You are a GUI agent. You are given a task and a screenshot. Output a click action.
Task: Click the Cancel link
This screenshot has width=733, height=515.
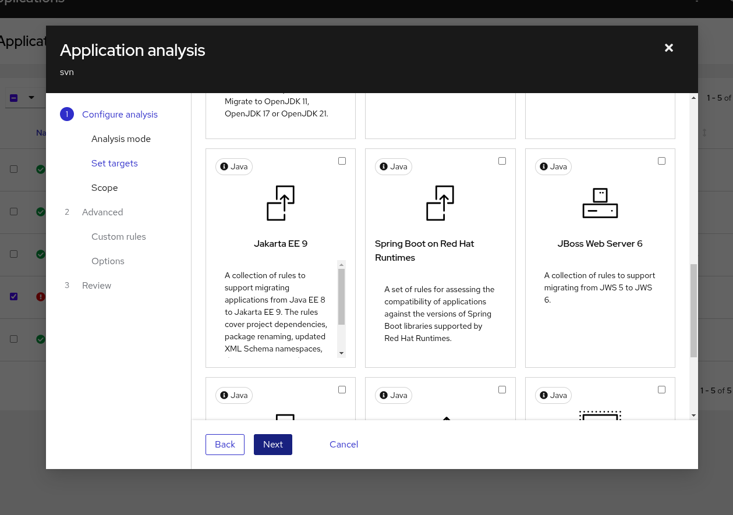pos(344,445)
